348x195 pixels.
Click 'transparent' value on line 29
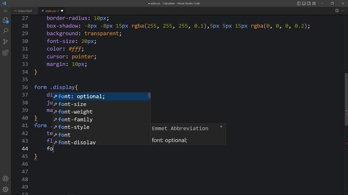(x=102, y=34)
